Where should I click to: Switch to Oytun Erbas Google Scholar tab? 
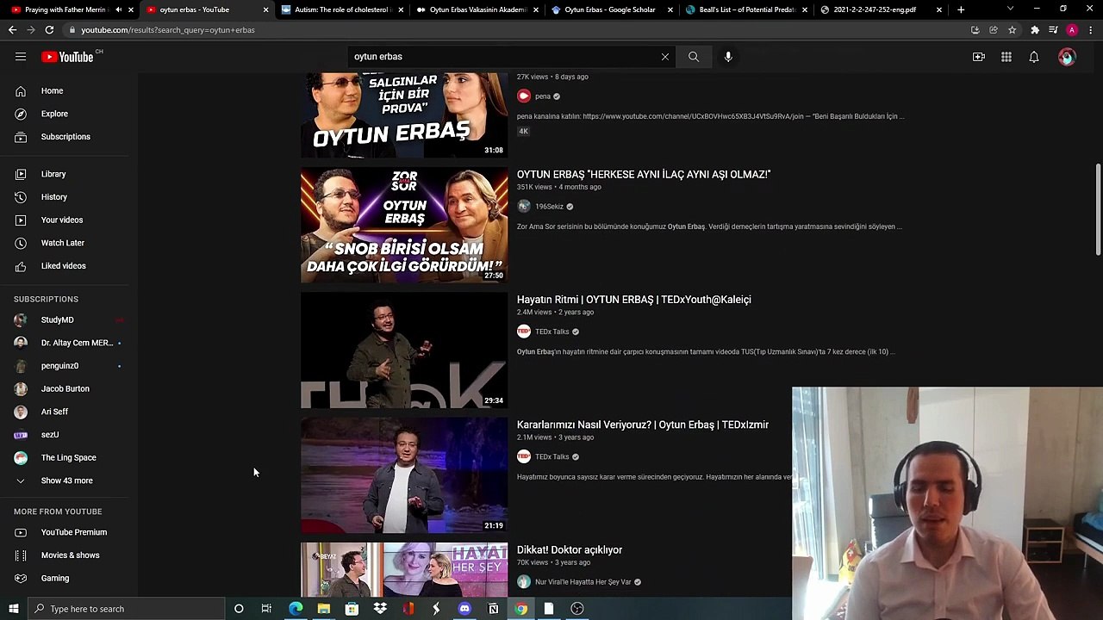tap(610, 9)
